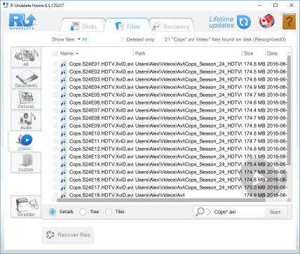Click the Cops*.avi search input field
The width and height of the screenshot is (300, 254).
click(x=238, y=212)
